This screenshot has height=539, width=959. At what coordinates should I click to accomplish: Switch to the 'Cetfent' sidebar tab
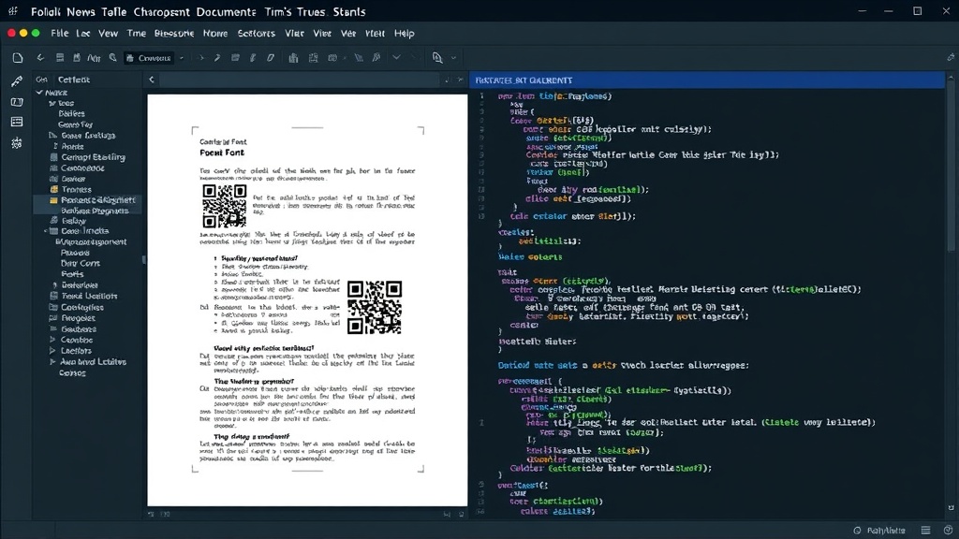[x=73, y=80]
